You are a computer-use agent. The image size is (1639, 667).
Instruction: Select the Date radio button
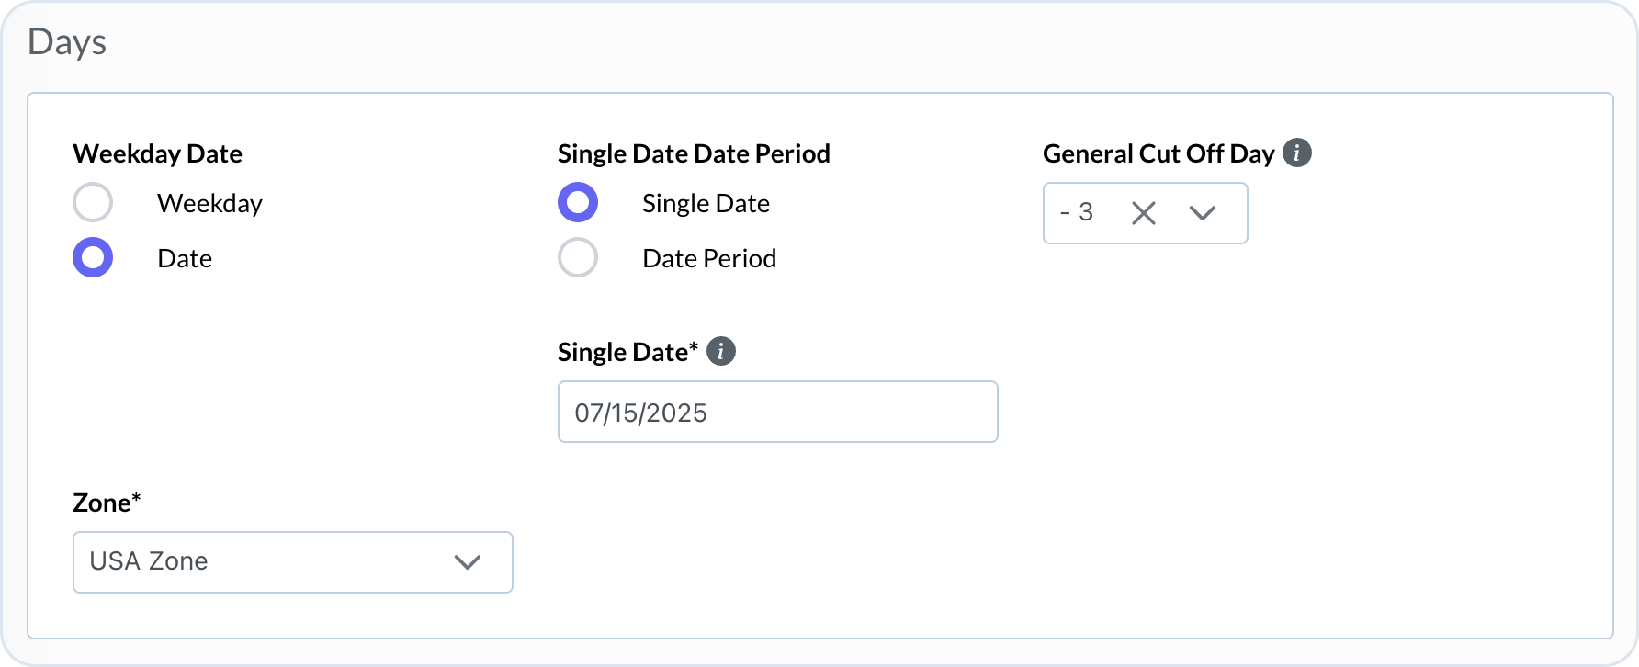[x=93, y=258]
